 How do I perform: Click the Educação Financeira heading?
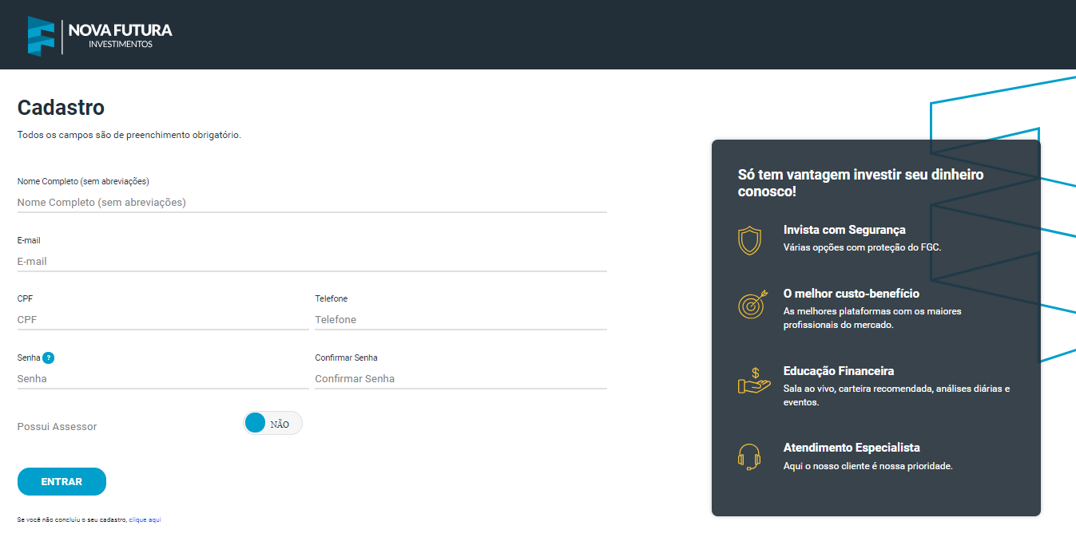pos(838,371)
